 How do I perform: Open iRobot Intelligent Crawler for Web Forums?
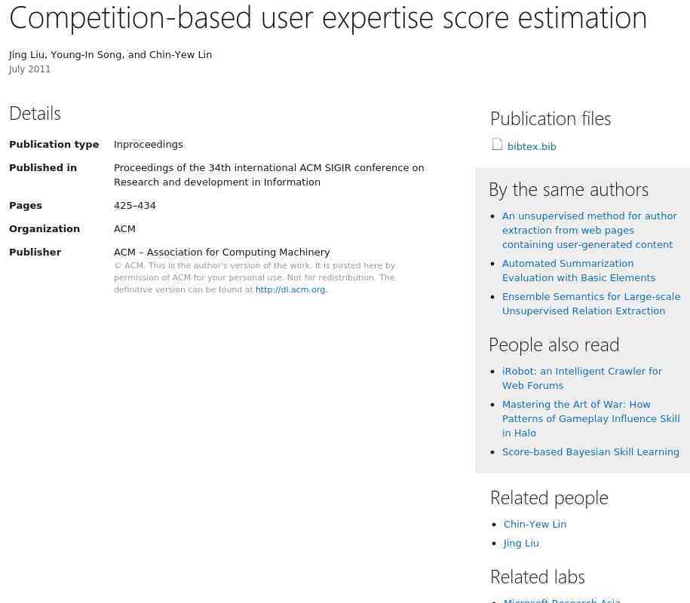581,378
